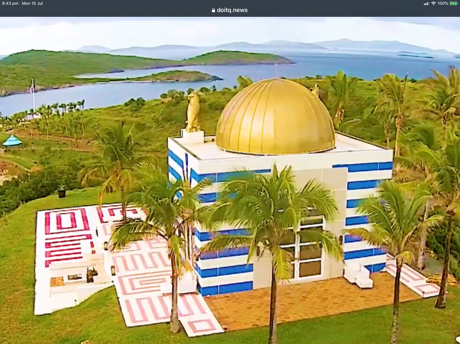
Task: Tap the padlock icon in the address bar
Action: [214, 10]
